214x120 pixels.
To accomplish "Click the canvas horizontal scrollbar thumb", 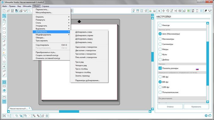I will [x=69, y=111].
